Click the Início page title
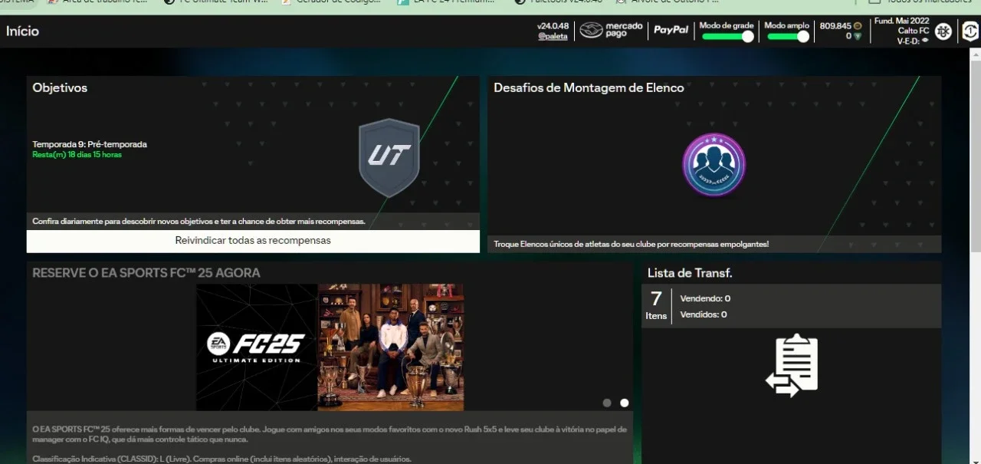Image resolution: width=981 pixels, height=464 pixels. point(22,31)
